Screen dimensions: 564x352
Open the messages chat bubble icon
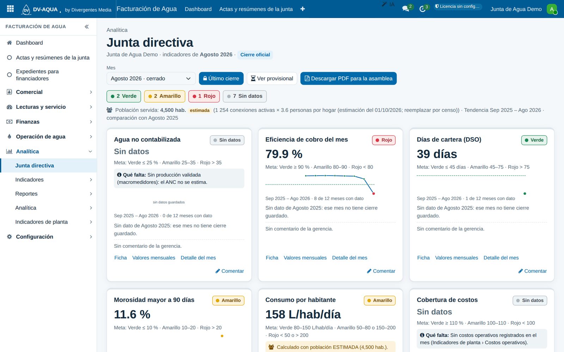[x=406, y=9]
